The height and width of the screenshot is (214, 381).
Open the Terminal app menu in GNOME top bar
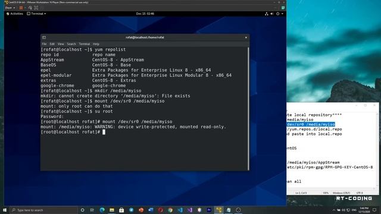[x=36, y=14]
